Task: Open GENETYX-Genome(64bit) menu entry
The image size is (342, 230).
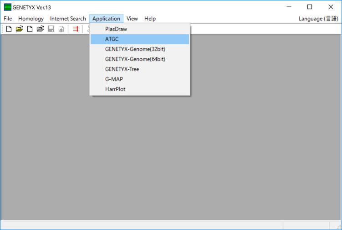Action: (140, 59)
